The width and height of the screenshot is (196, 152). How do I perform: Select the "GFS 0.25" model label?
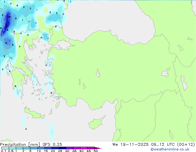click(x=52, y=145)
